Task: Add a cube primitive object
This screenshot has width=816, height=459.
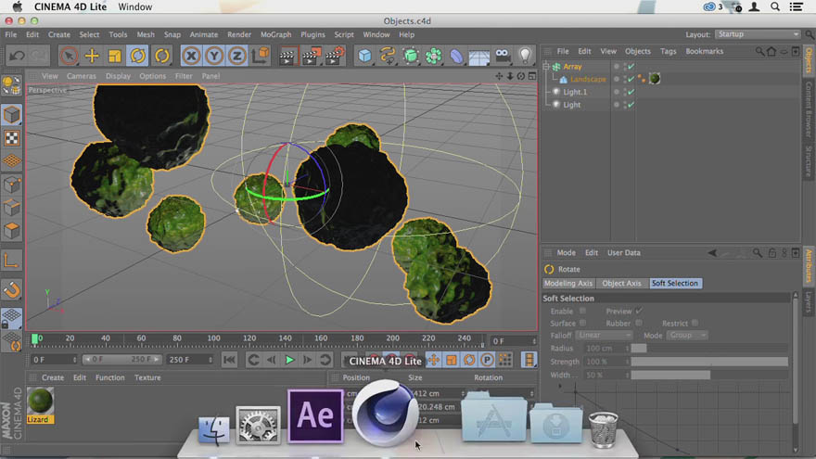Action: click(364, 56)
